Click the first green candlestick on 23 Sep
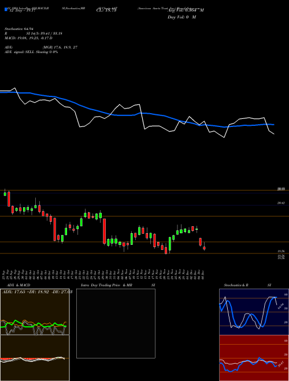The height and width of the screenshot is (381, 289). point(5,194)
